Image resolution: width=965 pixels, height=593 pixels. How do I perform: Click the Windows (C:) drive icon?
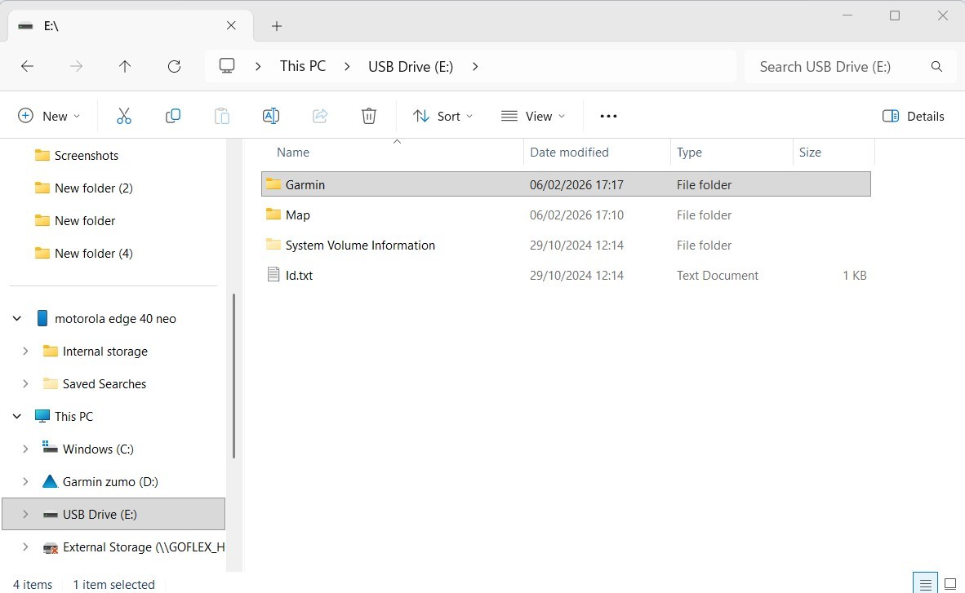[50, 448]
